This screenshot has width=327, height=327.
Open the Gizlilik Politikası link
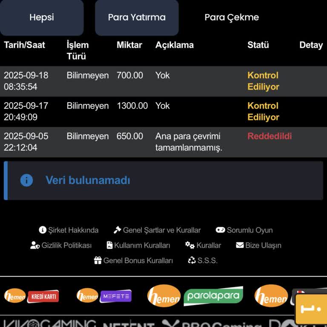coord(66,245)
